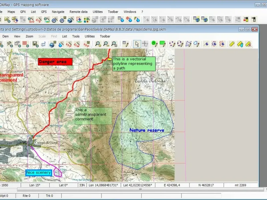This screenshot has height=200, width=267.
Task: Select the crosshair move tool
Action: [x=145, y=44]
